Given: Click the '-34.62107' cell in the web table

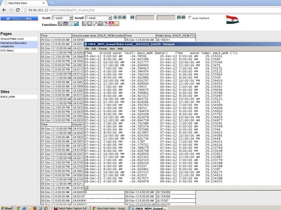Looking at the screenshot, I should [x=98, y=196].
